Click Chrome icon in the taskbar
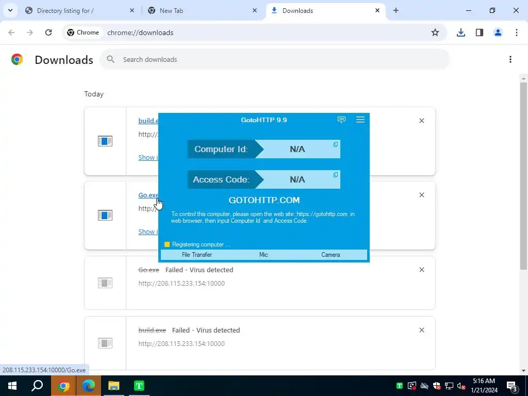528x396 pixels. pyautogui.click(x=63, y=386)
